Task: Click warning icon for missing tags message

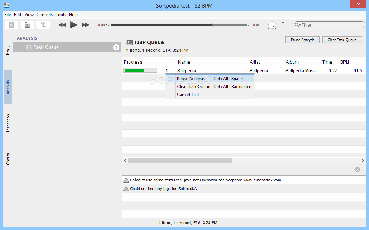Action: 126,189
